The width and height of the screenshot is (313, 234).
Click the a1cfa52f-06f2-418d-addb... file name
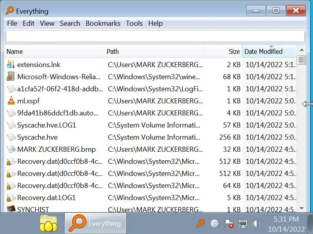(60, 89)
